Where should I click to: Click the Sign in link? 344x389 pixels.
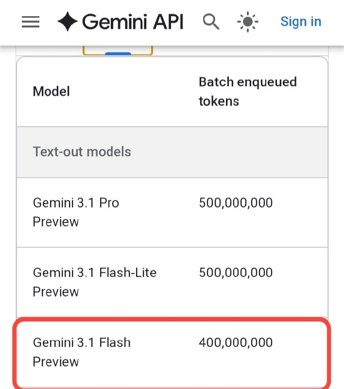[301, 21]
